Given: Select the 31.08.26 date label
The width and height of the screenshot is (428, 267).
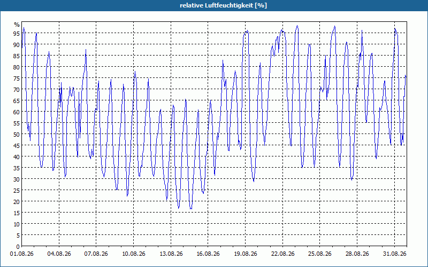Looking at the screenshot, I should click(x=394, y=254).
